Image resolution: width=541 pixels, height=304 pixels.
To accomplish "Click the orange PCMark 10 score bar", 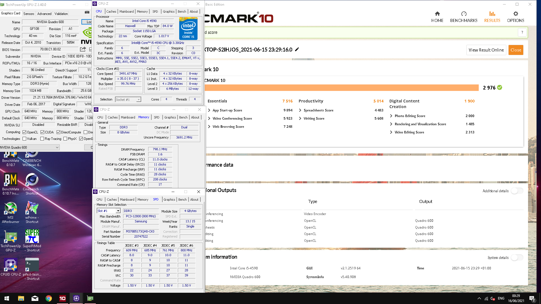I will 342,88.
